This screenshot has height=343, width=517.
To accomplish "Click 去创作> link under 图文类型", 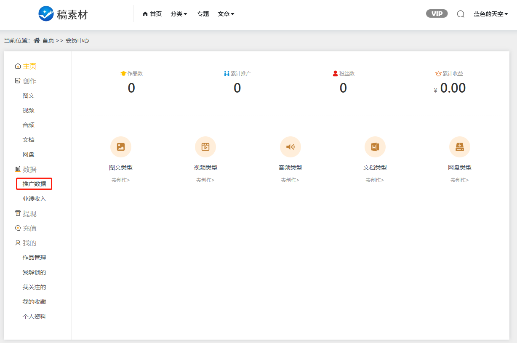I will [121, 180].
